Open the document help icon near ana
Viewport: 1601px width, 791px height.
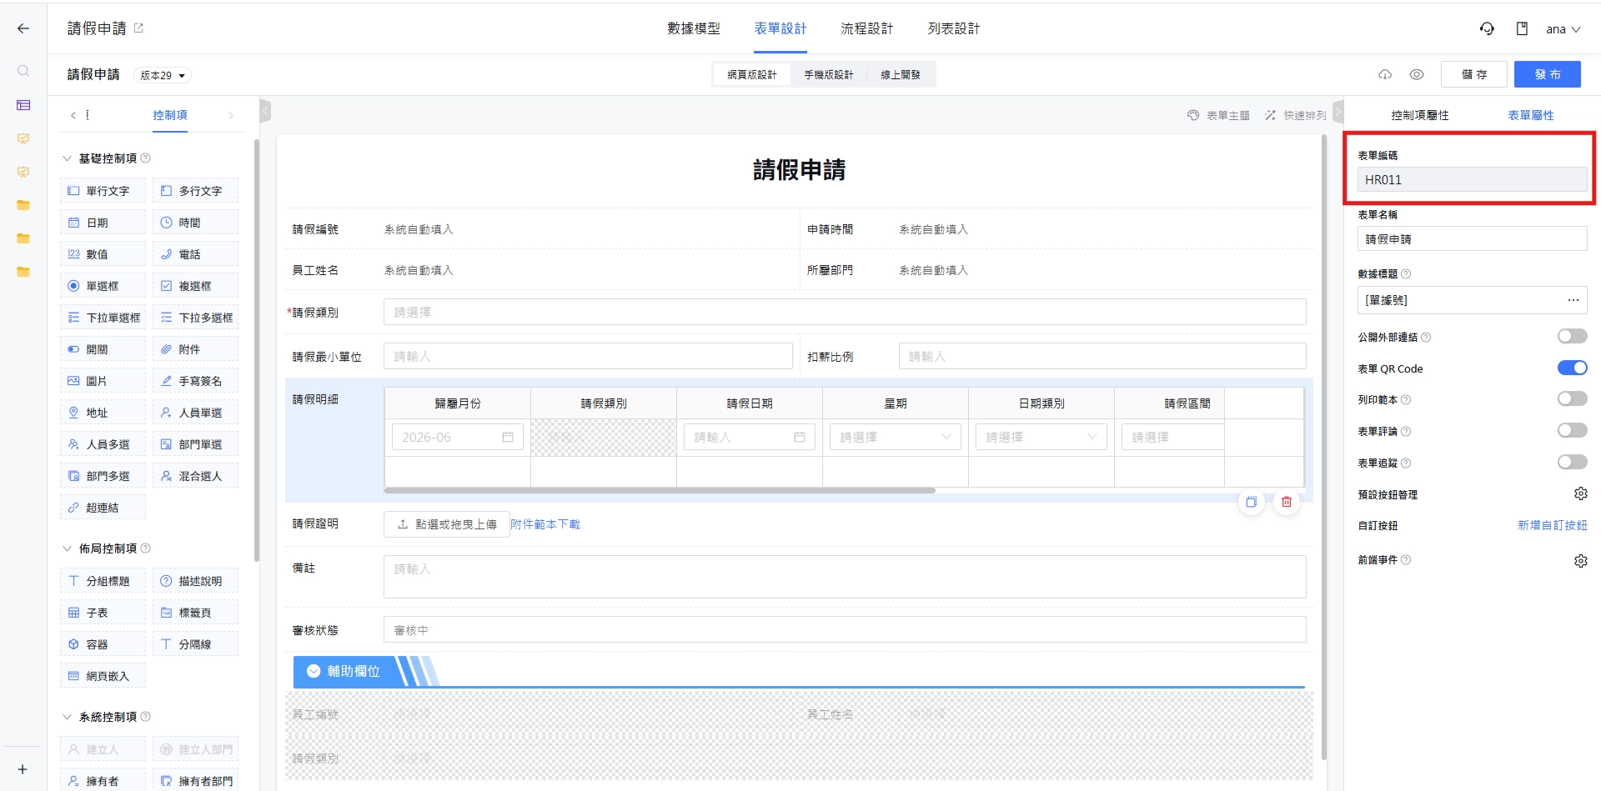click(x=1522, y=28)
